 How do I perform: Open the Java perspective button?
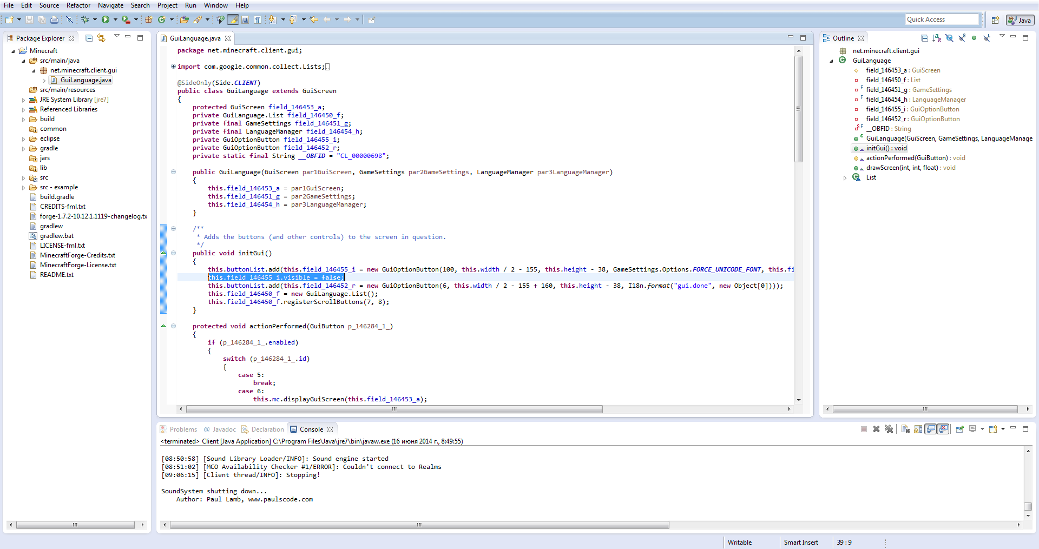(x=1020, y=20)
